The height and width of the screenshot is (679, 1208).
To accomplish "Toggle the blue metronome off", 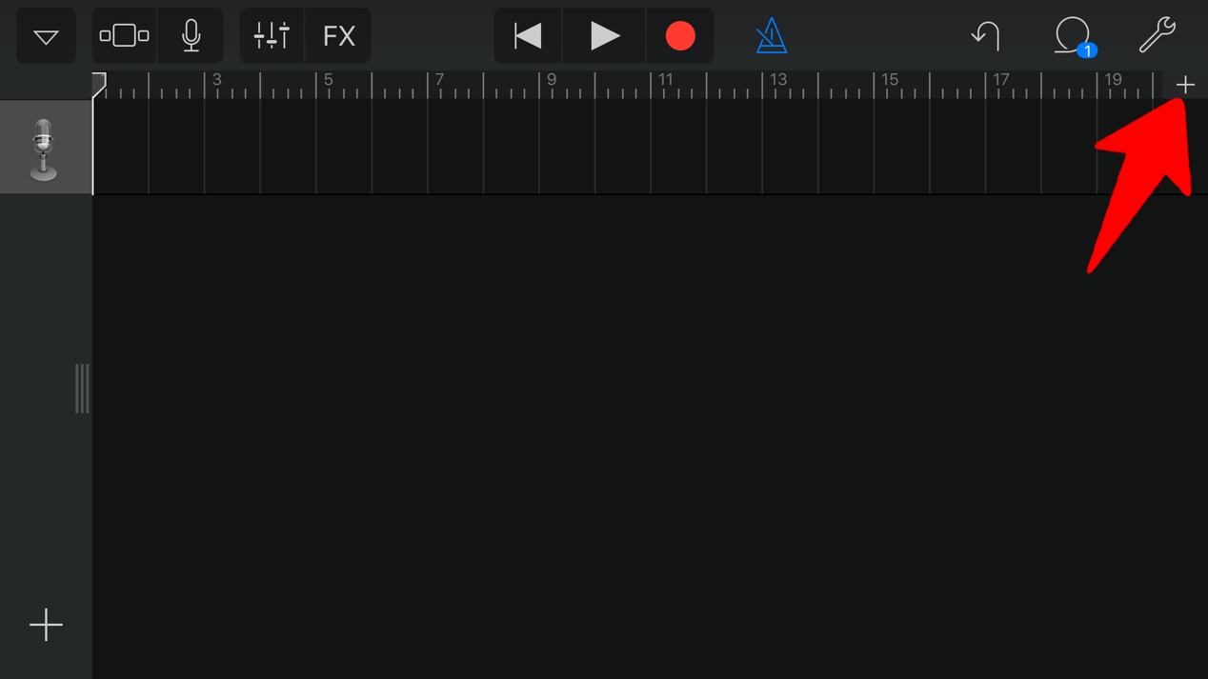I will coord(771,36).
